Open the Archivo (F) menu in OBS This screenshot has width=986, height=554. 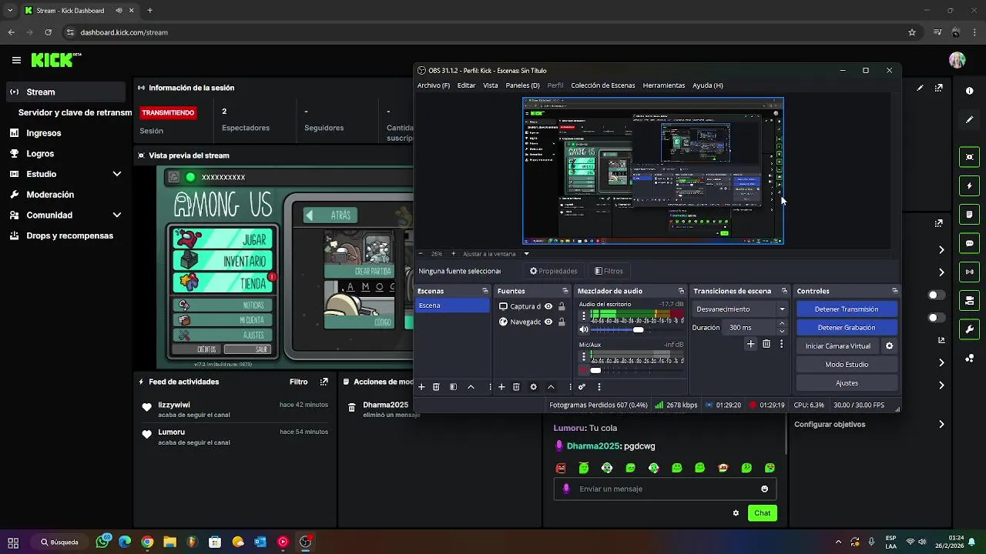click(x=434, y=85)
